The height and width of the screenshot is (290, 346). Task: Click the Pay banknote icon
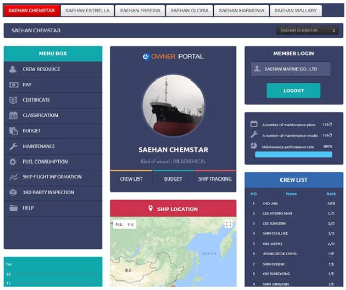point(14,85)
